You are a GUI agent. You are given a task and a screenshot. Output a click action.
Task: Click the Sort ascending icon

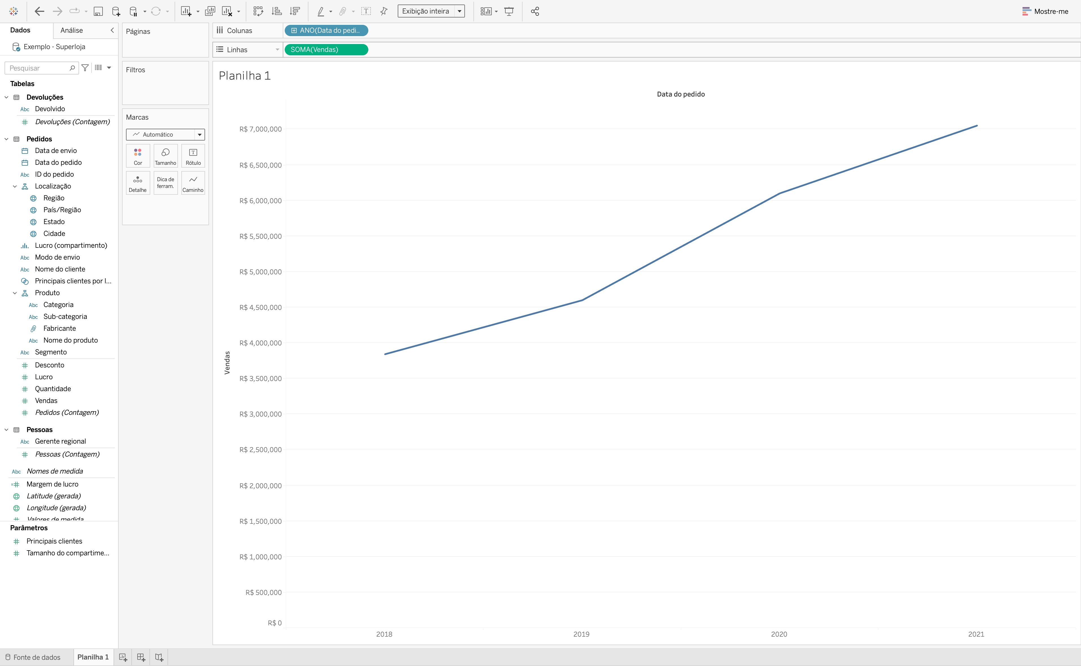point(277,12)
